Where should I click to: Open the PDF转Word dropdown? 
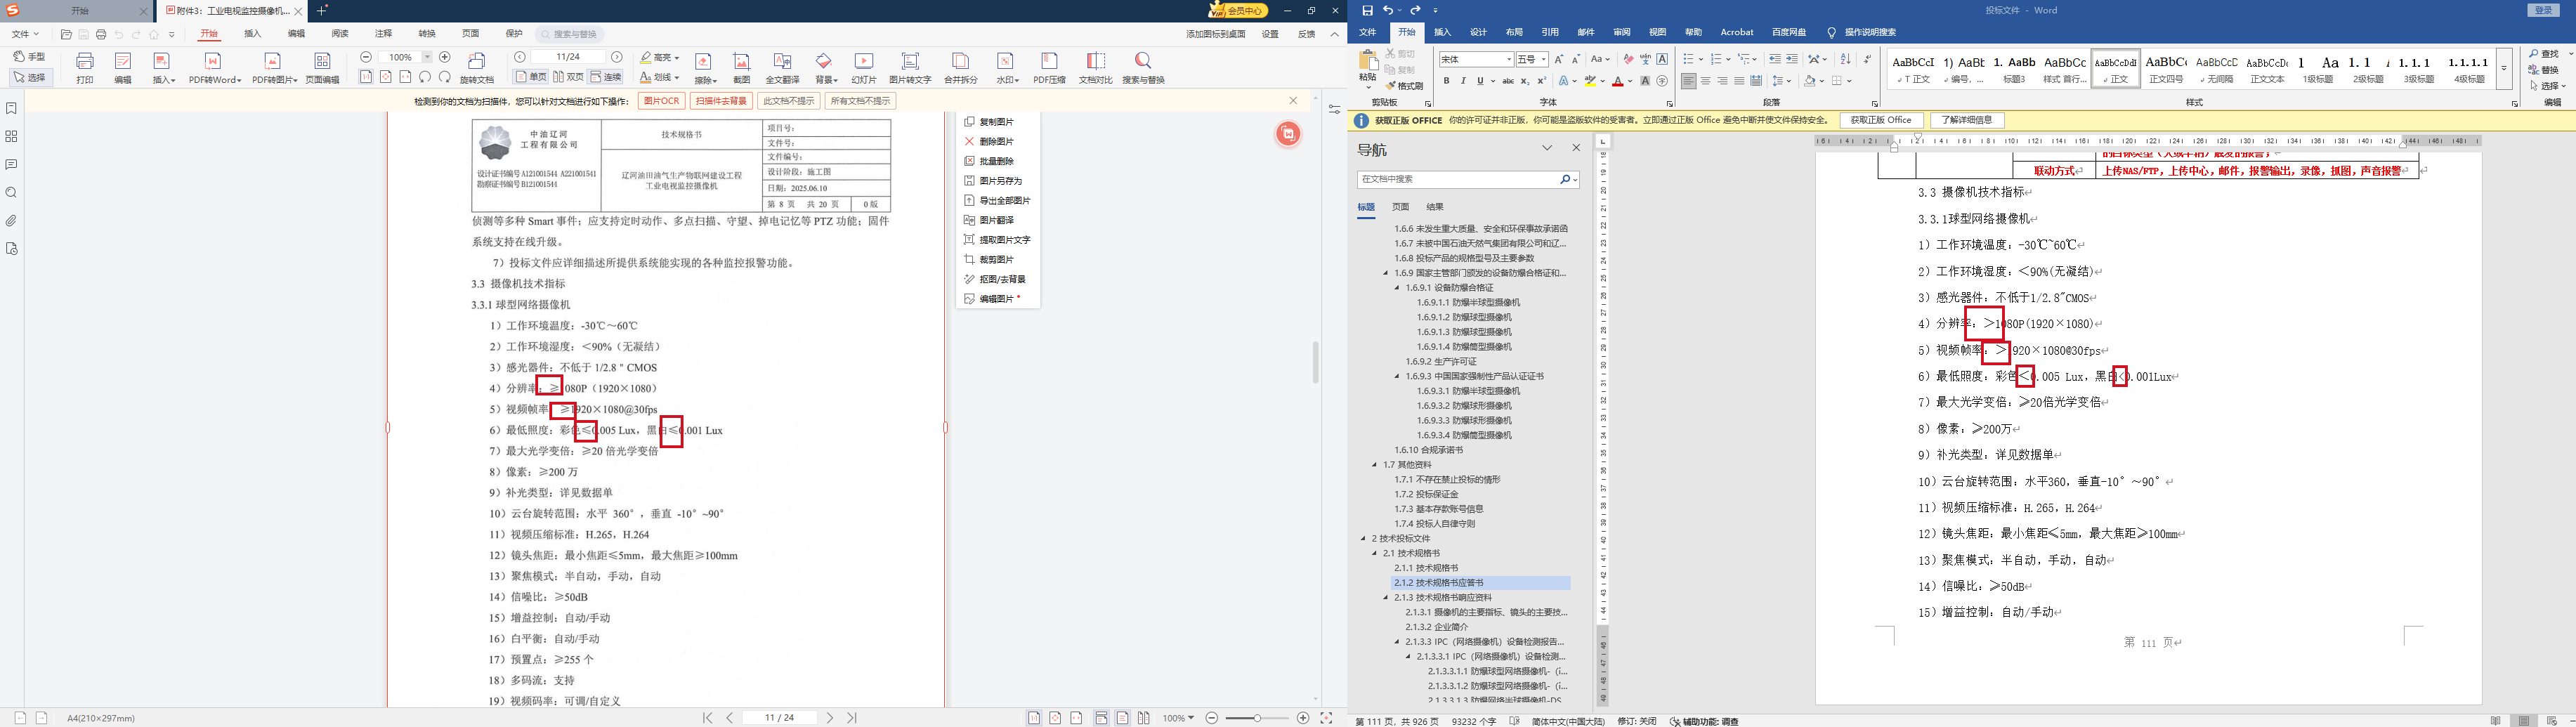tap(215, 68)
